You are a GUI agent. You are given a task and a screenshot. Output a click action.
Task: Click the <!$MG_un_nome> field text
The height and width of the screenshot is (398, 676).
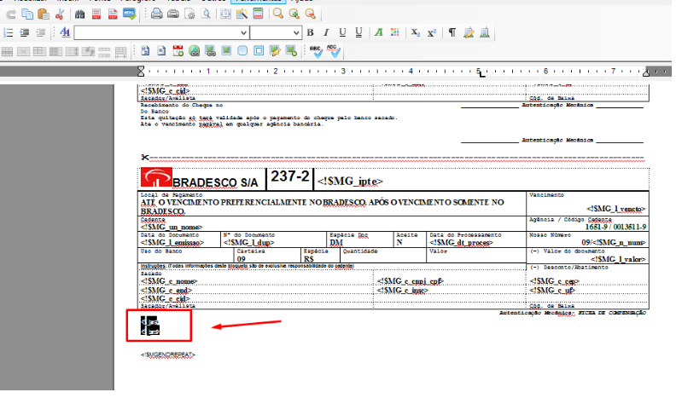[x=172, y=227]
